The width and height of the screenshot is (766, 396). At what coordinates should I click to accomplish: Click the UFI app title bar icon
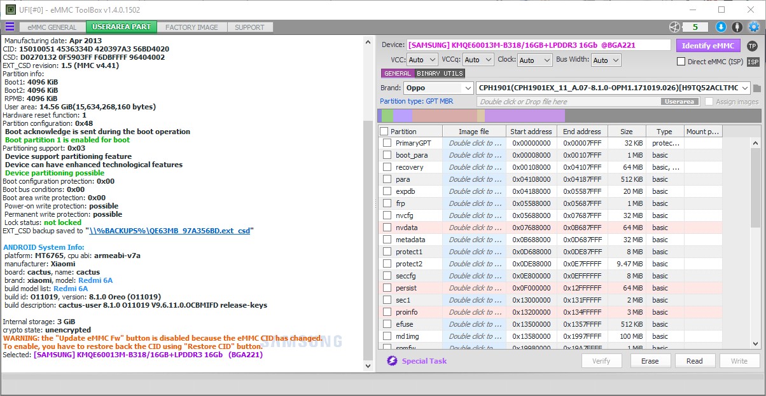10,10
